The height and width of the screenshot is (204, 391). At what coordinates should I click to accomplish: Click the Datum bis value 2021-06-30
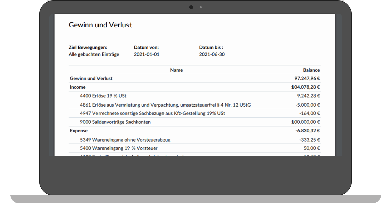(x=212, y=54)
